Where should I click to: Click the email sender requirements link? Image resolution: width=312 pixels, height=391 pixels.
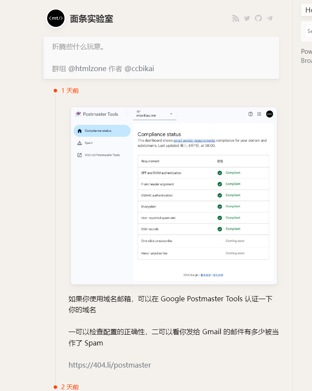click(x=194, y=140)
